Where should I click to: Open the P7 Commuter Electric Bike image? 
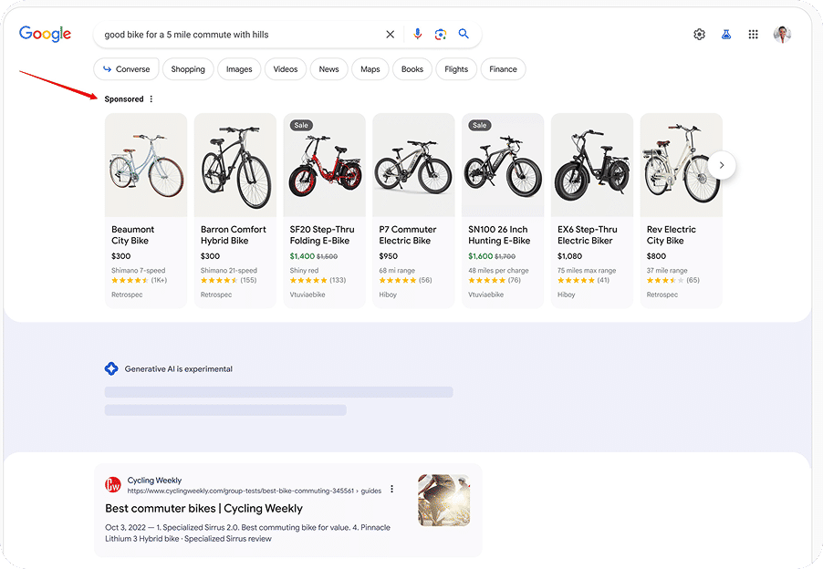(413, 165)
